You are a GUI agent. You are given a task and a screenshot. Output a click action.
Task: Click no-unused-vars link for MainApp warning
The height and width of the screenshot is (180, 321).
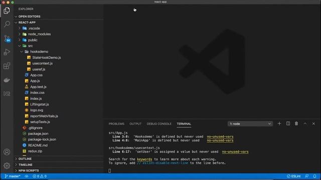point(220,140)
